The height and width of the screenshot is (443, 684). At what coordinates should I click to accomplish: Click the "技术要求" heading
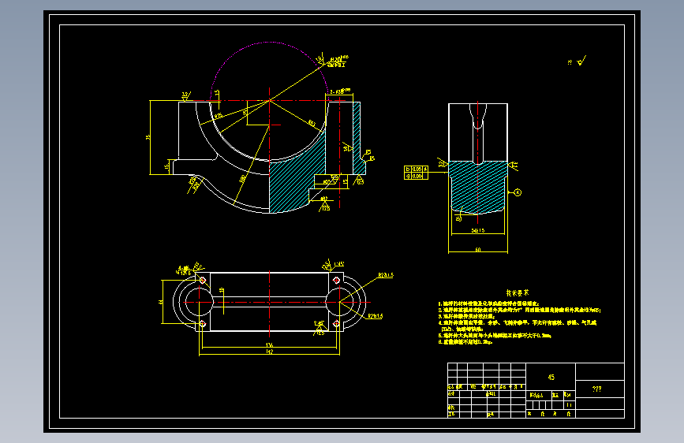pos(518,293)
